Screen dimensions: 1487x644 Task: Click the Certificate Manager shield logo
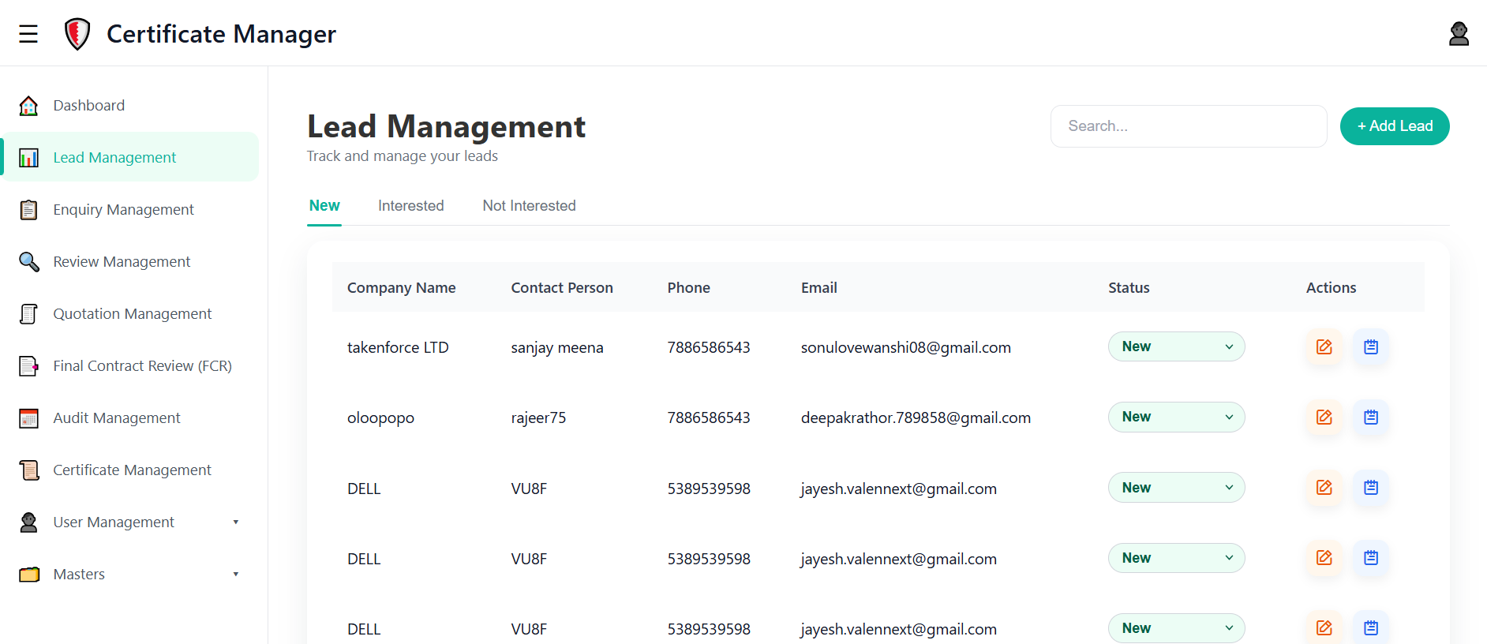[77, 34]
